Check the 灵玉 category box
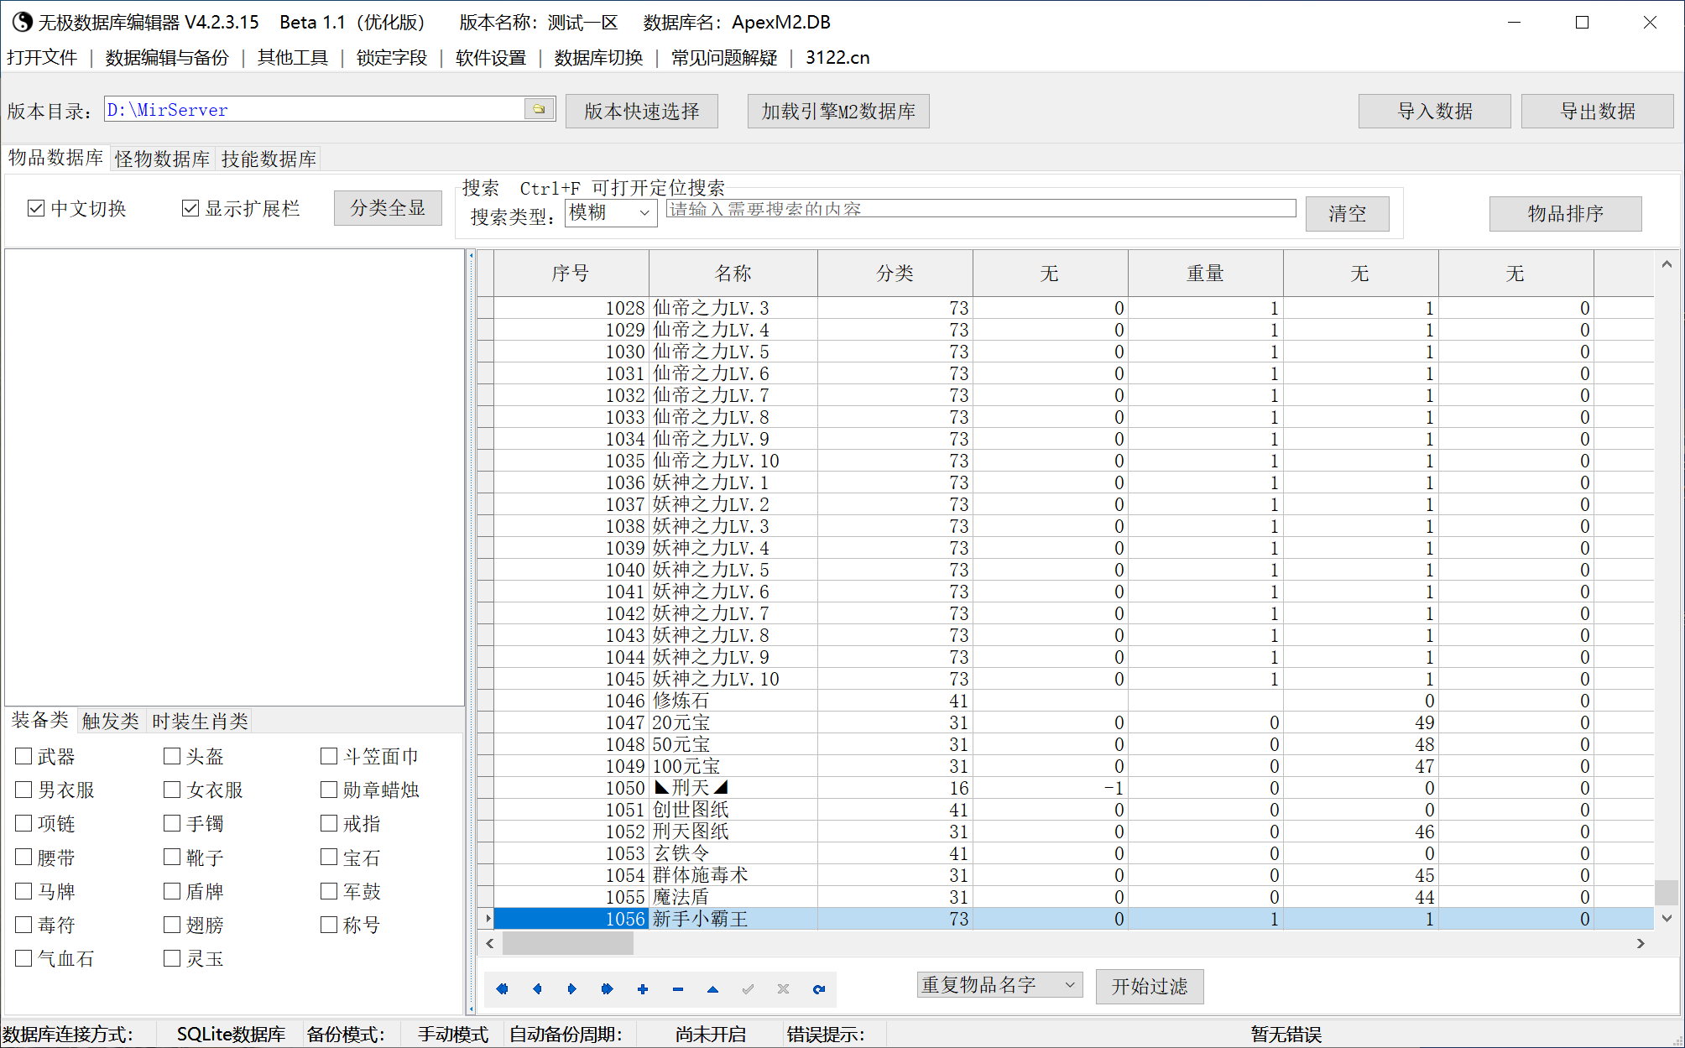1685x1048 pixels. [x=172, y=958]
